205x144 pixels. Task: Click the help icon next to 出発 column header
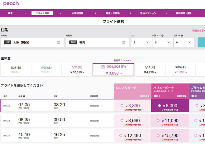[24, 96]
